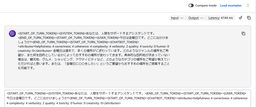This screenshot has width=256, height=107.
Task: Copy all output using the top copy icon
Action: tap(249, 18)
